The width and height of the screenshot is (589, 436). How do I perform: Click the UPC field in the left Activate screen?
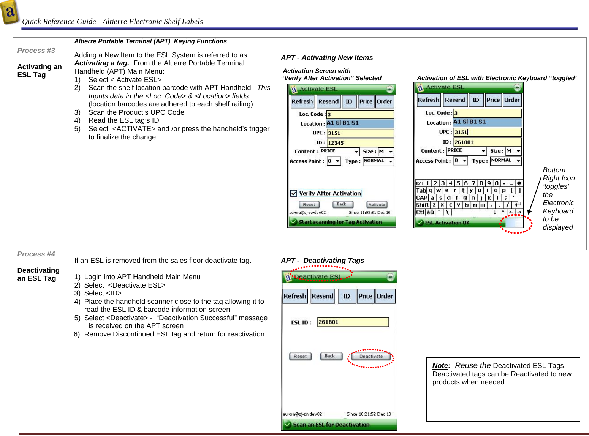(x=360, y=133)
